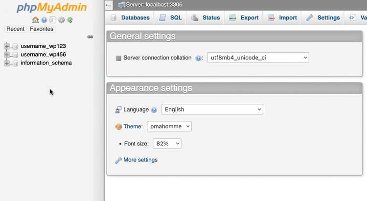Select username_wp123 database

[x=43, y=46]
